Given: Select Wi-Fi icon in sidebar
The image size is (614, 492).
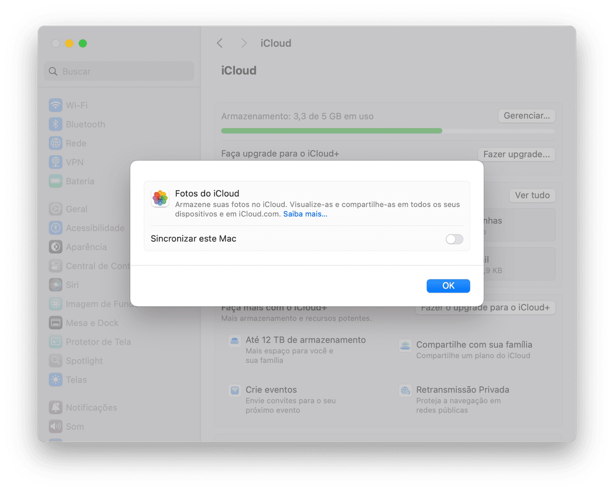Looking at the screenshot, I should tap(56, 105).
